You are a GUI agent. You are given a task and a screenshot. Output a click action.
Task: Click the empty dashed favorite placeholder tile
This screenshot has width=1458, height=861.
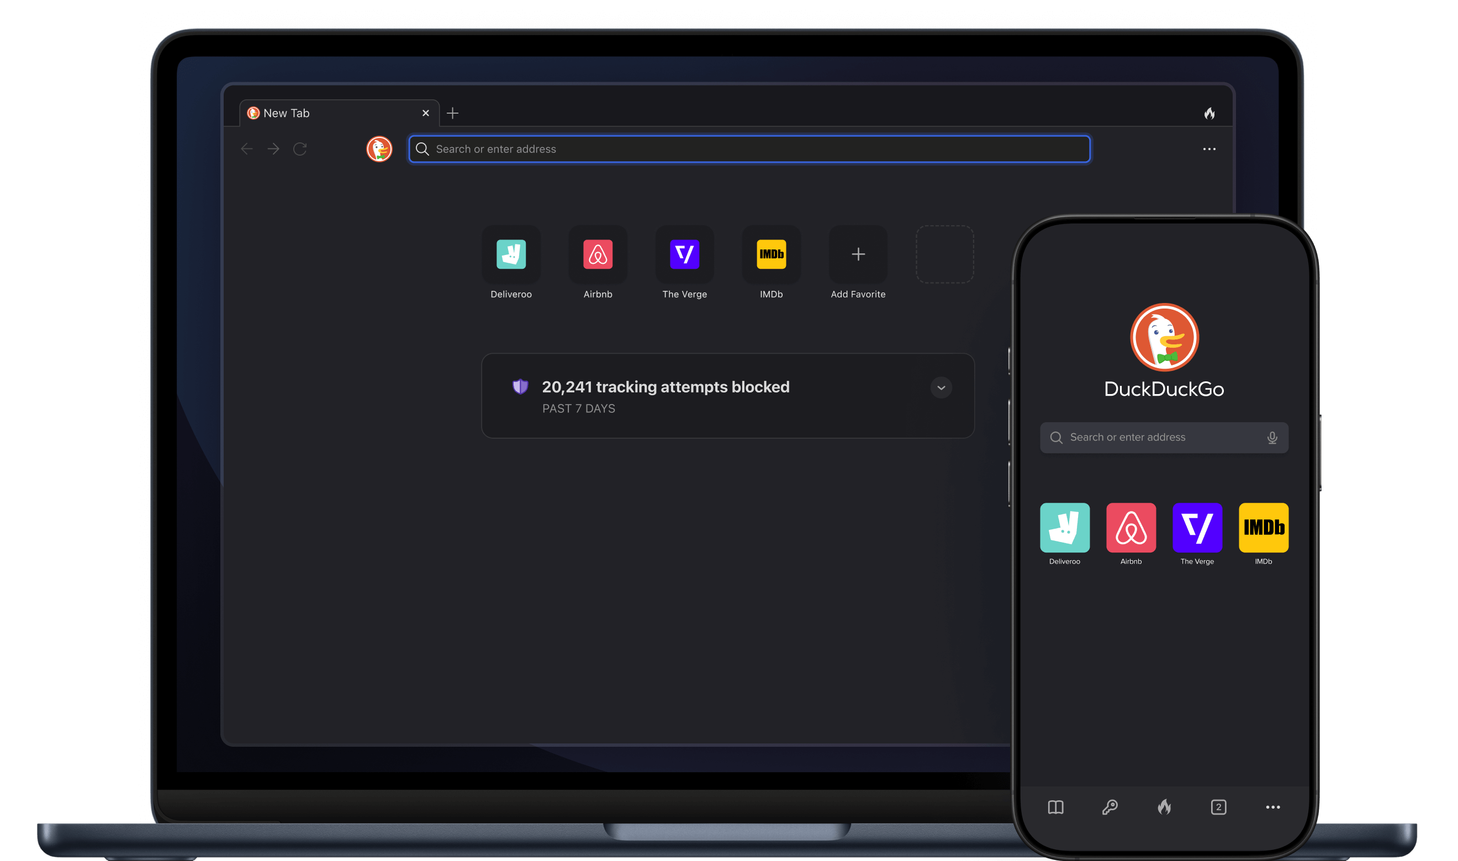pos(944,254)
